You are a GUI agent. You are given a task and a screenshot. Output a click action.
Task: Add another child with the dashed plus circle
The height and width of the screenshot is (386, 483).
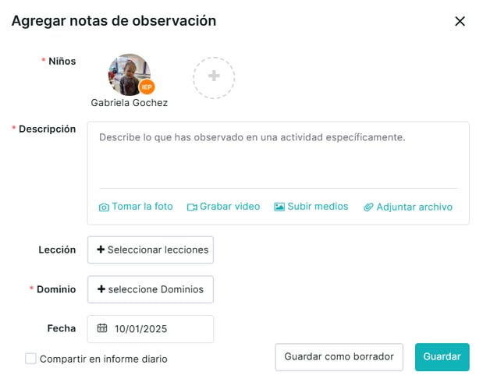(x=214, y=76)
